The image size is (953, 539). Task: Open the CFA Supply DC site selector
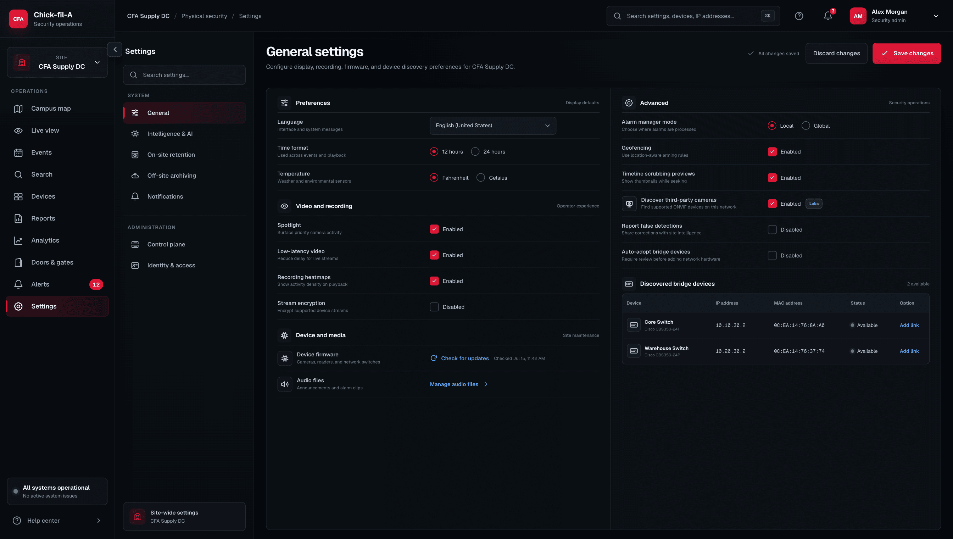57,62
